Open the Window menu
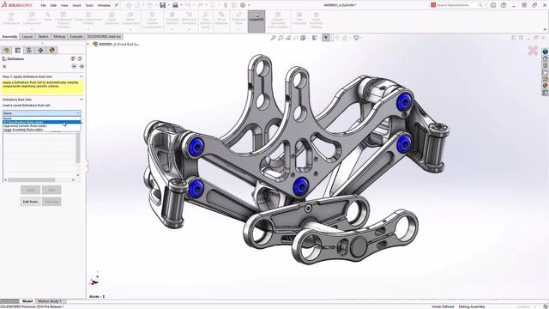 [104, 5]
